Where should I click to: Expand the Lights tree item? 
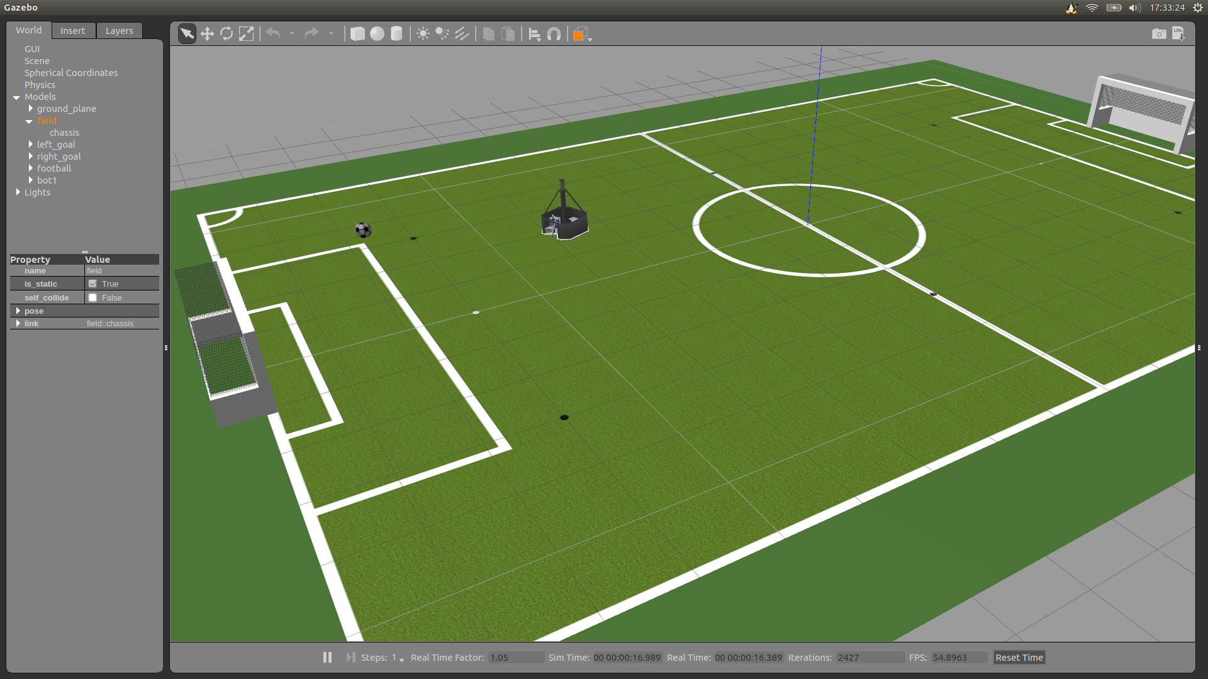pyautogui.click(x=18, y=192)
